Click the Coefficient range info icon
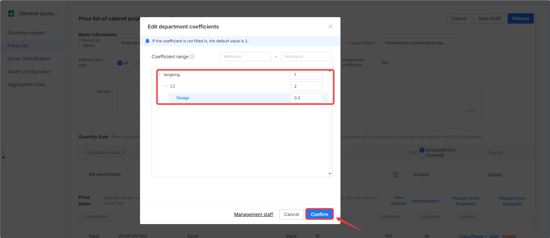 (x=192, y=57)
